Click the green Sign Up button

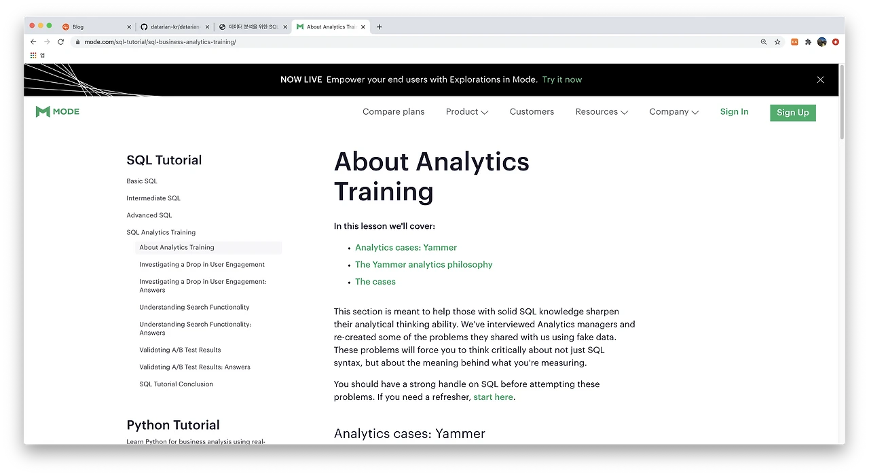coord(793,113)
